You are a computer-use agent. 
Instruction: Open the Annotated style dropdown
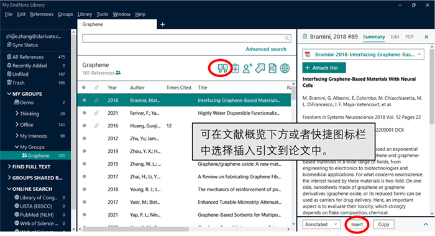(x=321, y=224)
